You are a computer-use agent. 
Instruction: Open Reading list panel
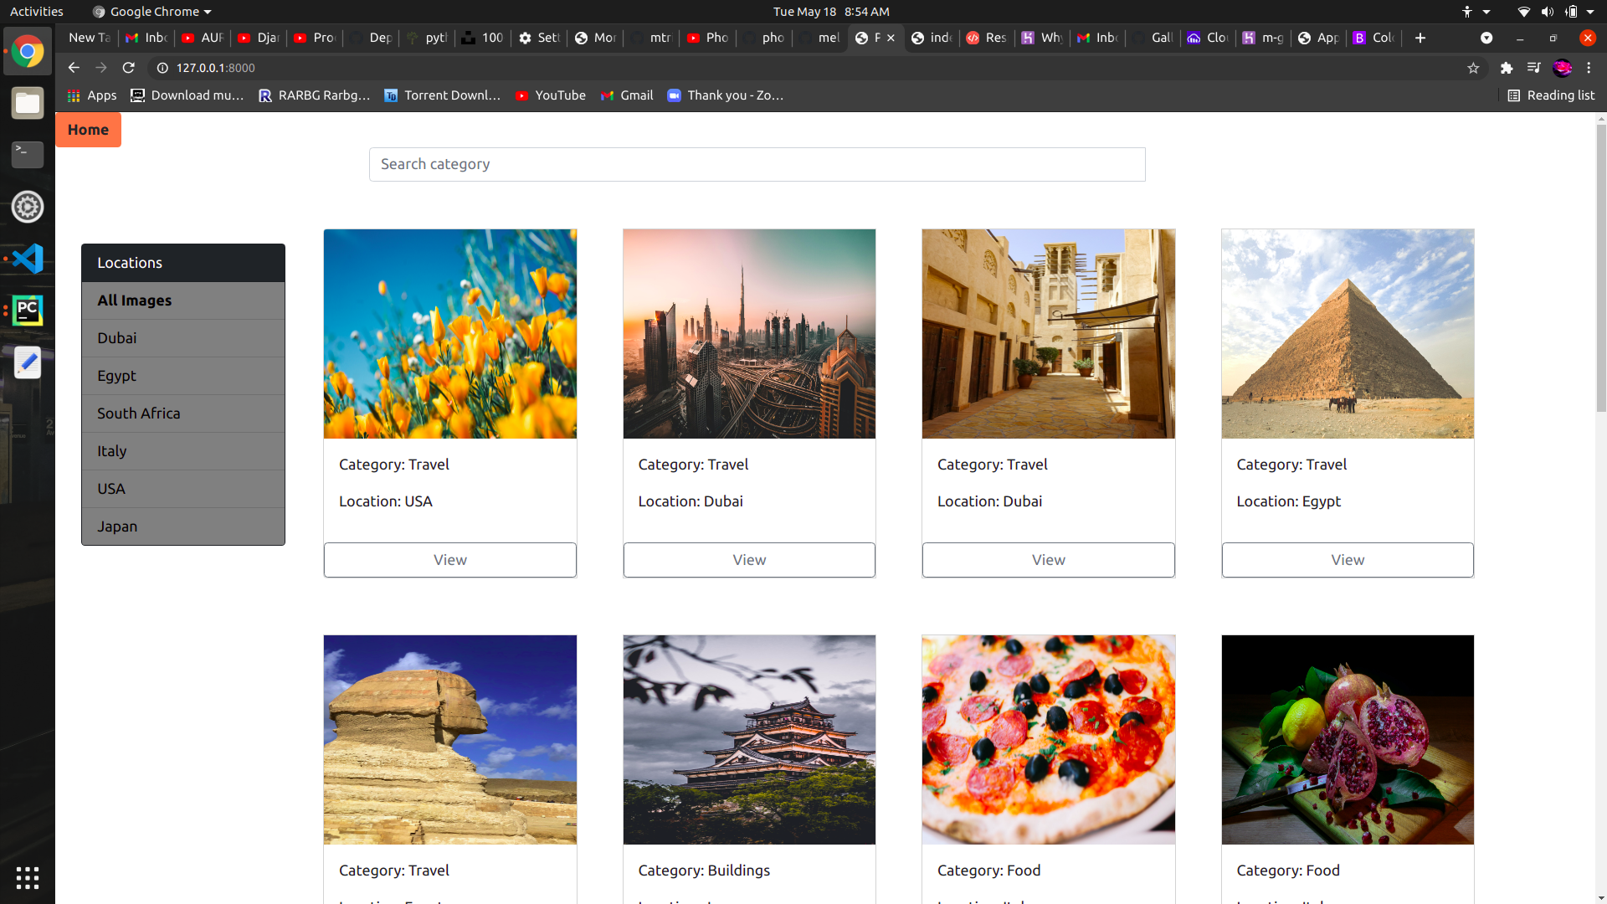click(x=1551, y=95)
